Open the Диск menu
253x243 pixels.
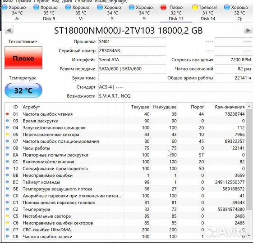point(67,1)
